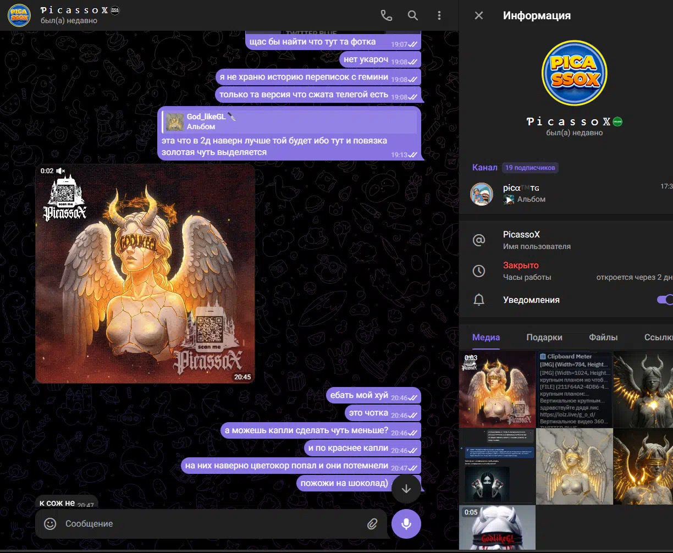Select message "я не храню историю переписок с гемини"
The height and width of the screenshot is (553, 673).
[318, 77]
